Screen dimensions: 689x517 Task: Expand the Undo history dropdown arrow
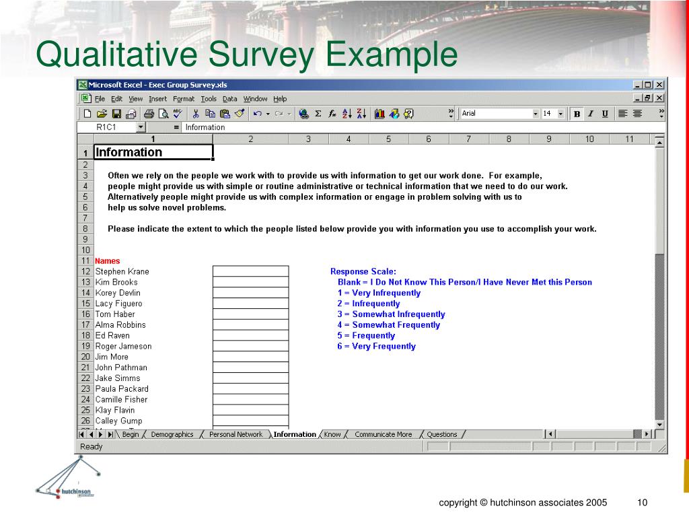pyautogui.click(x=268, y=114)
